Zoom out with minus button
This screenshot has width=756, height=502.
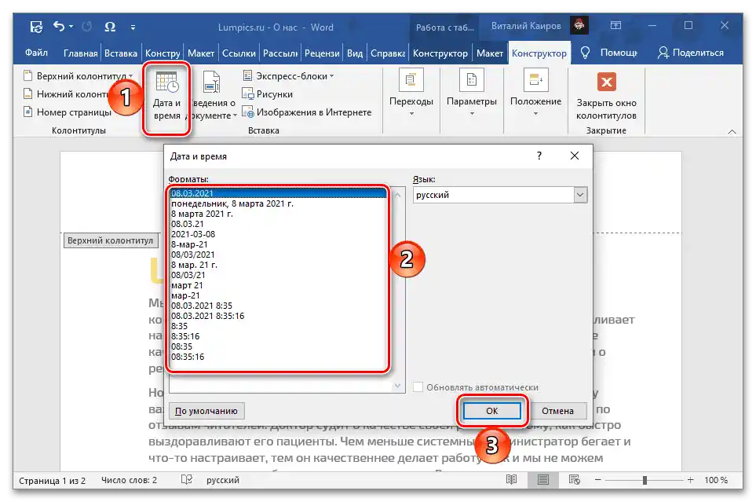point(598,480)
